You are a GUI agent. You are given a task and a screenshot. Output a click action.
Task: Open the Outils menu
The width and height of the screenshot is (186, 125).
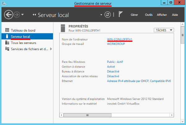[x=149, y=15]
